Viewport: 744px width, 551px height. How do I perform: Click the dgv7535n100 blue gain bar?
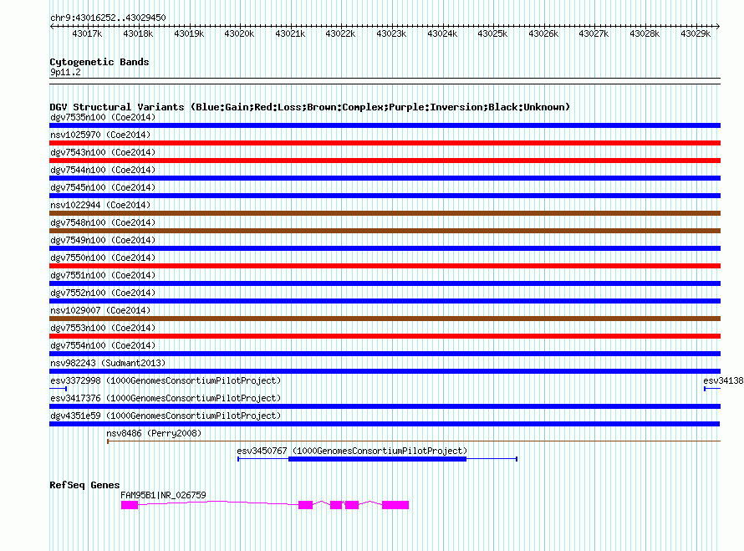coord(385,125)
